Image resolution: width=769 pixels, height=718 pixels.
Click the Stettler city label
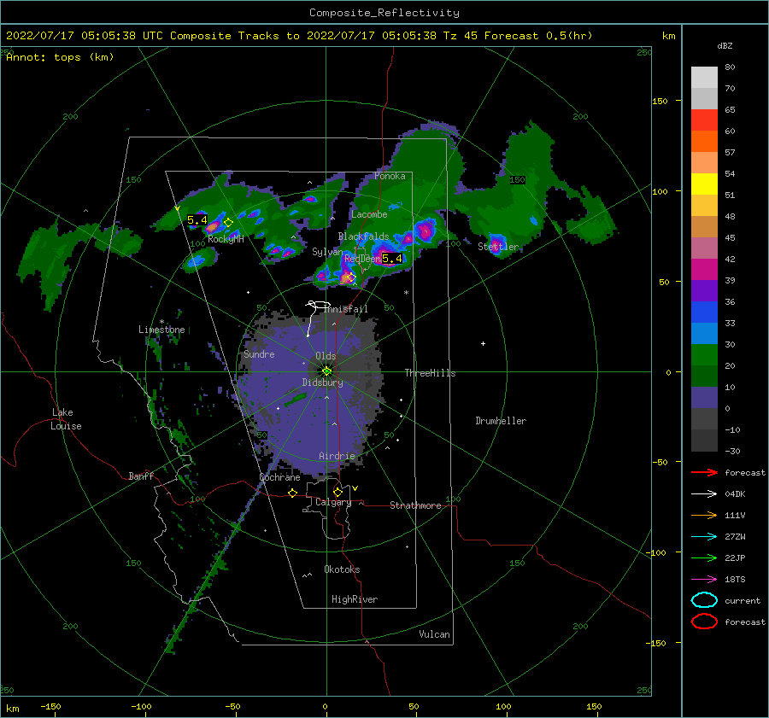498,247
